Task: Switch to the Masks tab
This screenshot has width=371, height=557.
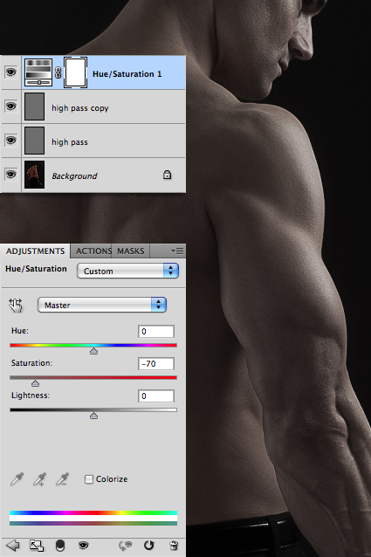Action: point(131,251)
